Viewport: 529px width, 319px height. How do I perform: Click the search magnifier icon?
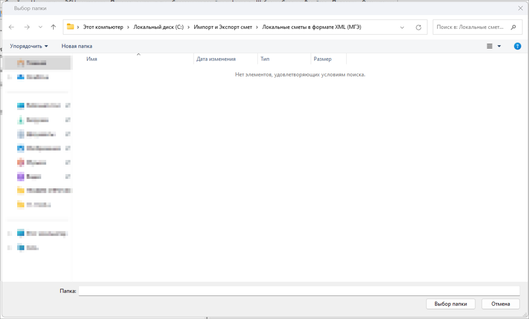point(513,27)
